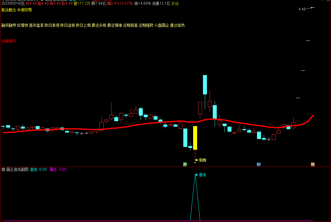Screen dimensions: 331x222
Task: Click the 中俄贸易 concept tag
Action: pyautogui.click(x=25, y=10)
